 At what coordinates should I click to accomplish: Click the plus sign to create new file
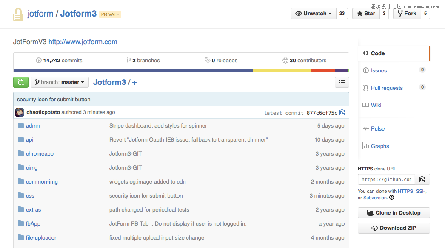pos(134,83)
